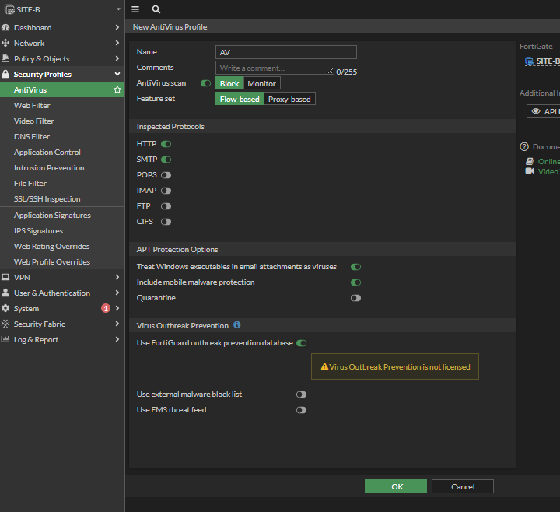
Task: Disable the AntiVirus scan toggle
Action: coord(205,83)
